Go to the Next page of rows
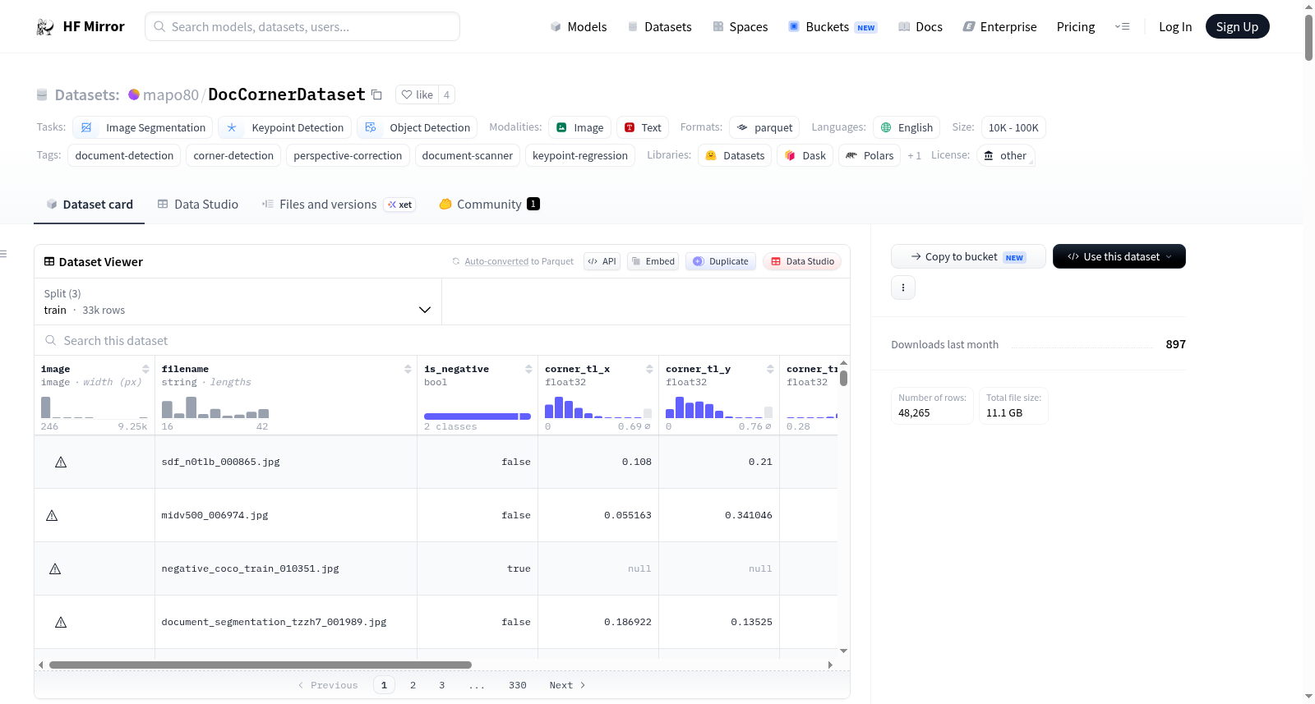Viewport: 1315px width, 704px height. (x=567, y=685)
